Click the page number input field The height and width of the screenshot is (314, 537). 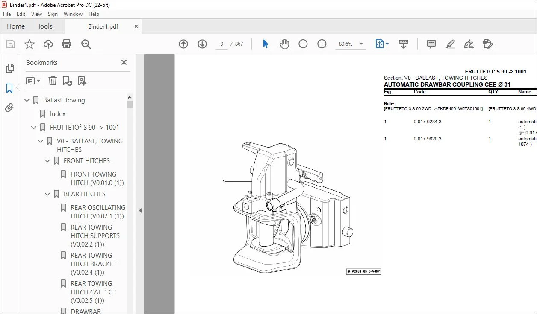click(x=222, y=44)
